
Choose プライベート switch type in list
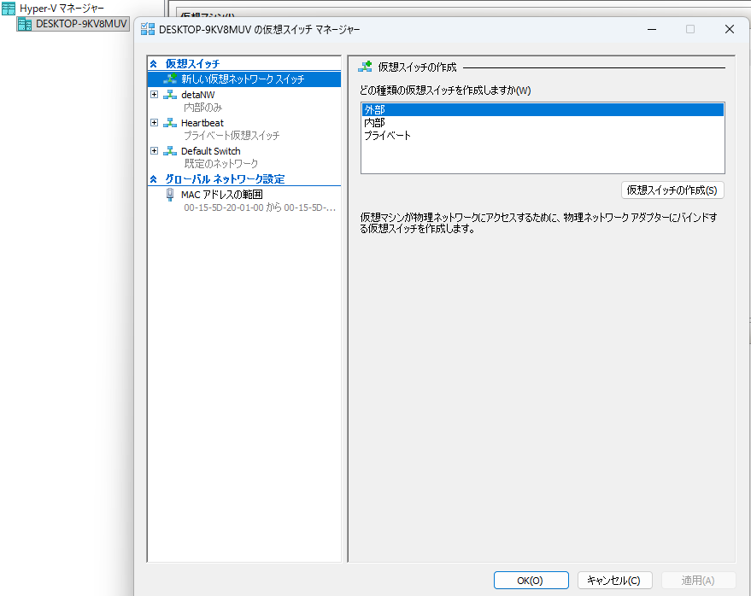click(387, 136)
